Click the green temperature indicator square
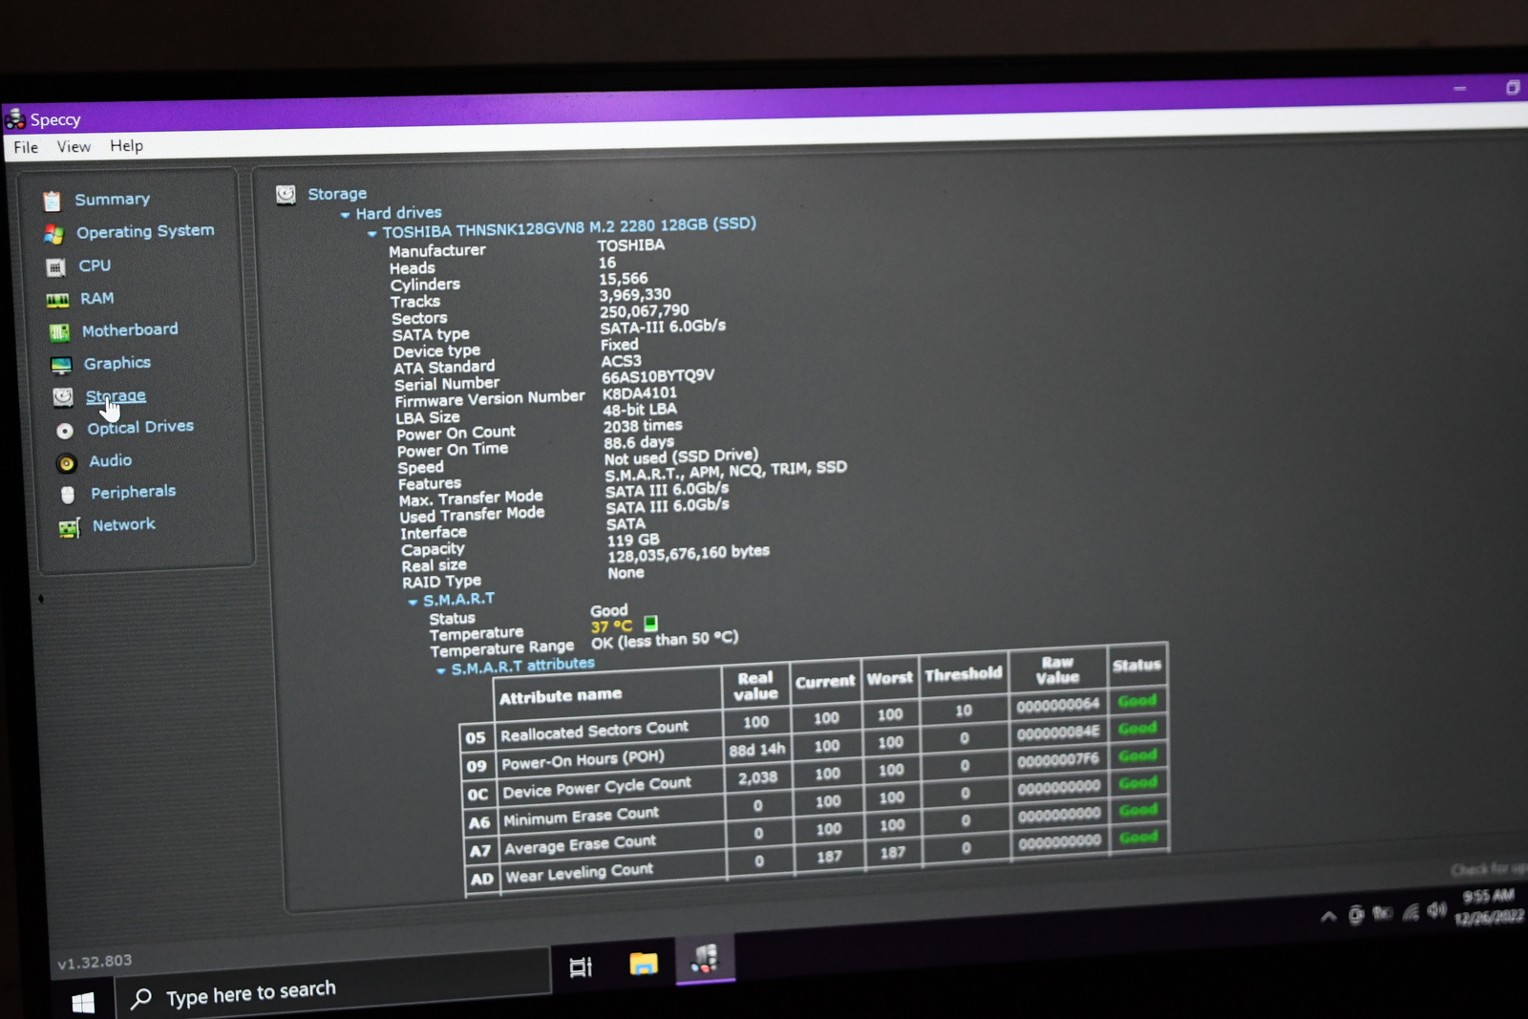The image size is (1528, 1019). [x=650, y=623]
